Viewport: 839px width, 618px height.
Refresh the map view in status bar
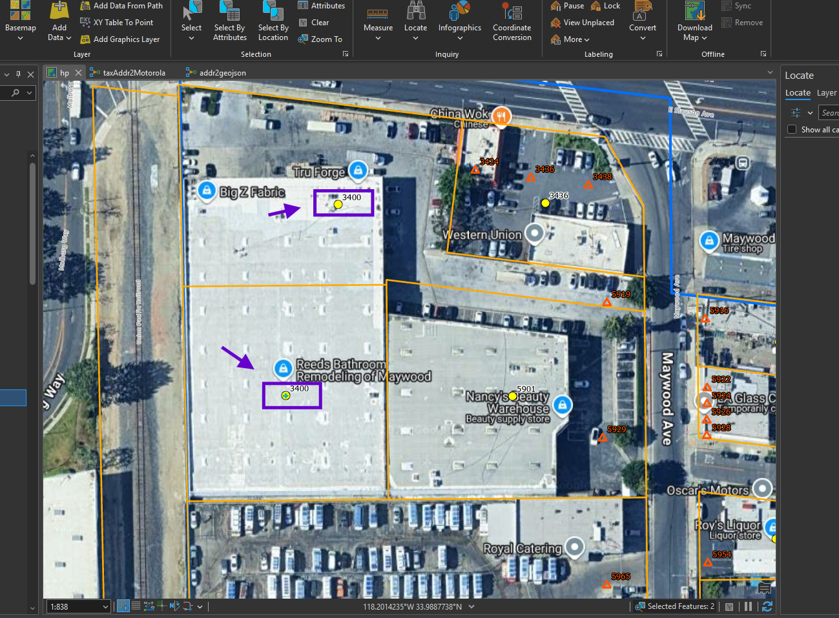click(x=767, y=606)
